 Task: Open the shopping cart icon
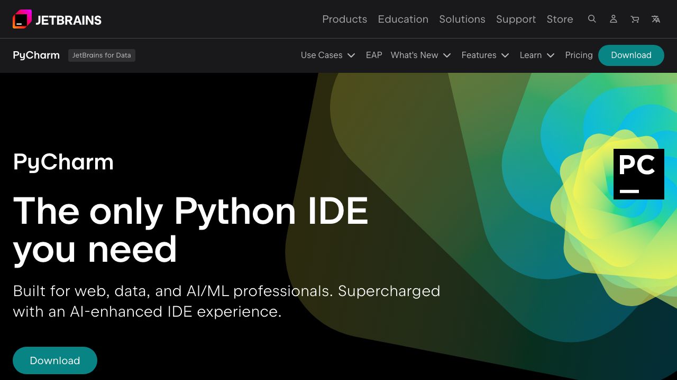[635, 19]
